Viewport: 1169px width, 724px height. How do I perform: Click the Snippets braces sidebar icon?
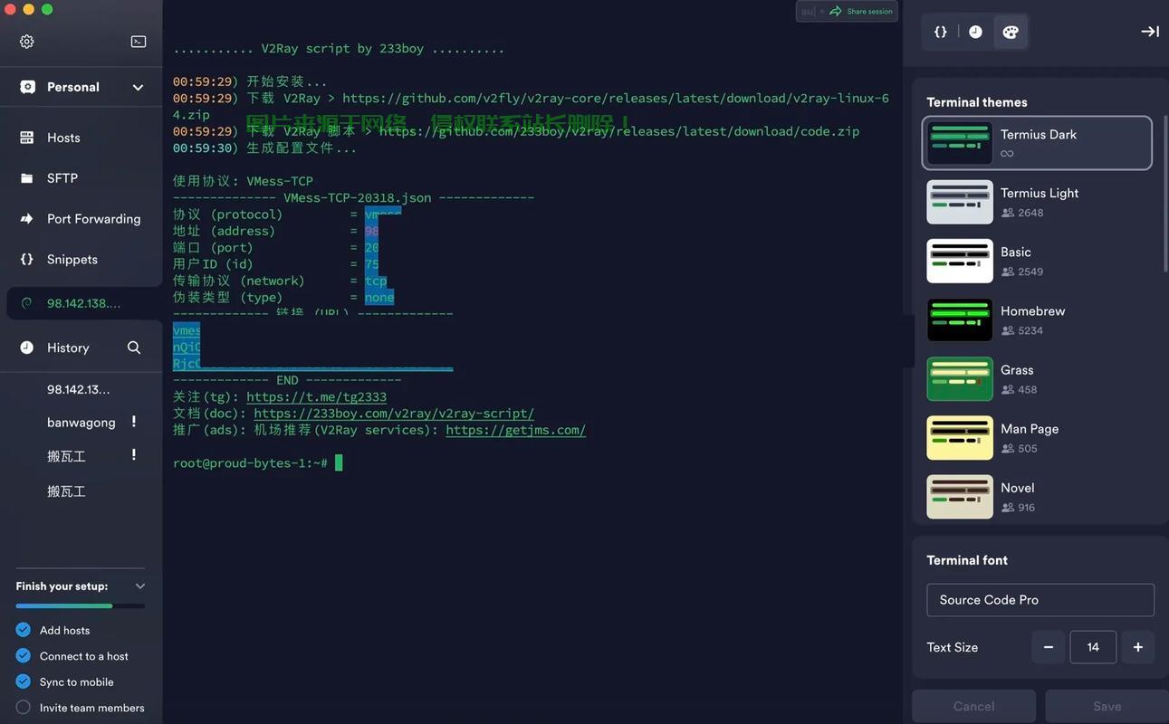[27, 260]
